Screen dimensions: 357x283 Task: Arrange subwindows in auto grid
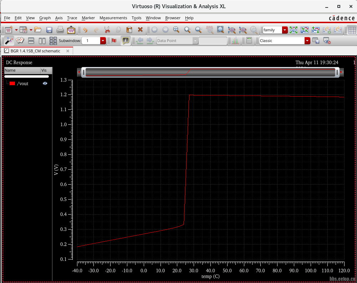53,41
